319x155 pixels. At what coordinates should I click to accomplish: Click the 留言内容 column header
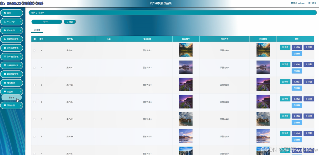coord(147,39)
